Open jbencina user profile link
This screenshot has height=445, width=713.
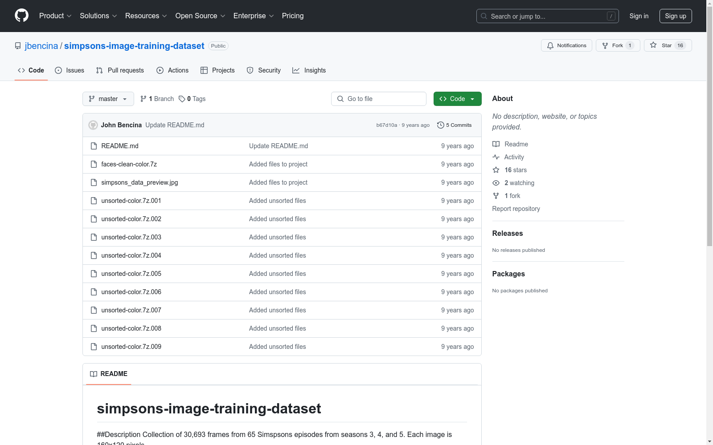[x=41, y=46]
